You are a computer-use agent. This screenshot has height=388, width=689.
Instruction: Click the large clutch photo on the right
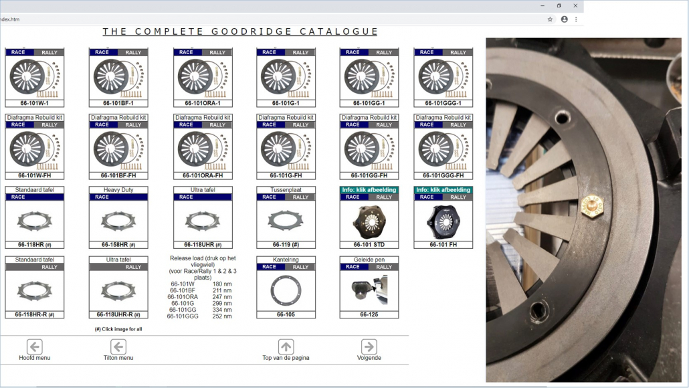(583, 209)
